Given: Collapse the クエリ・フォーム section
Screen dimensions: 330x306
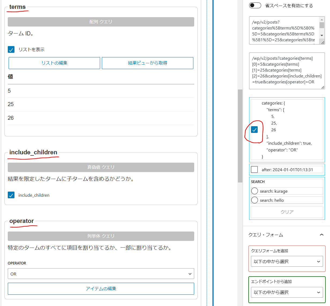Looking at the screenshot, I should click(x=321, y=235).
